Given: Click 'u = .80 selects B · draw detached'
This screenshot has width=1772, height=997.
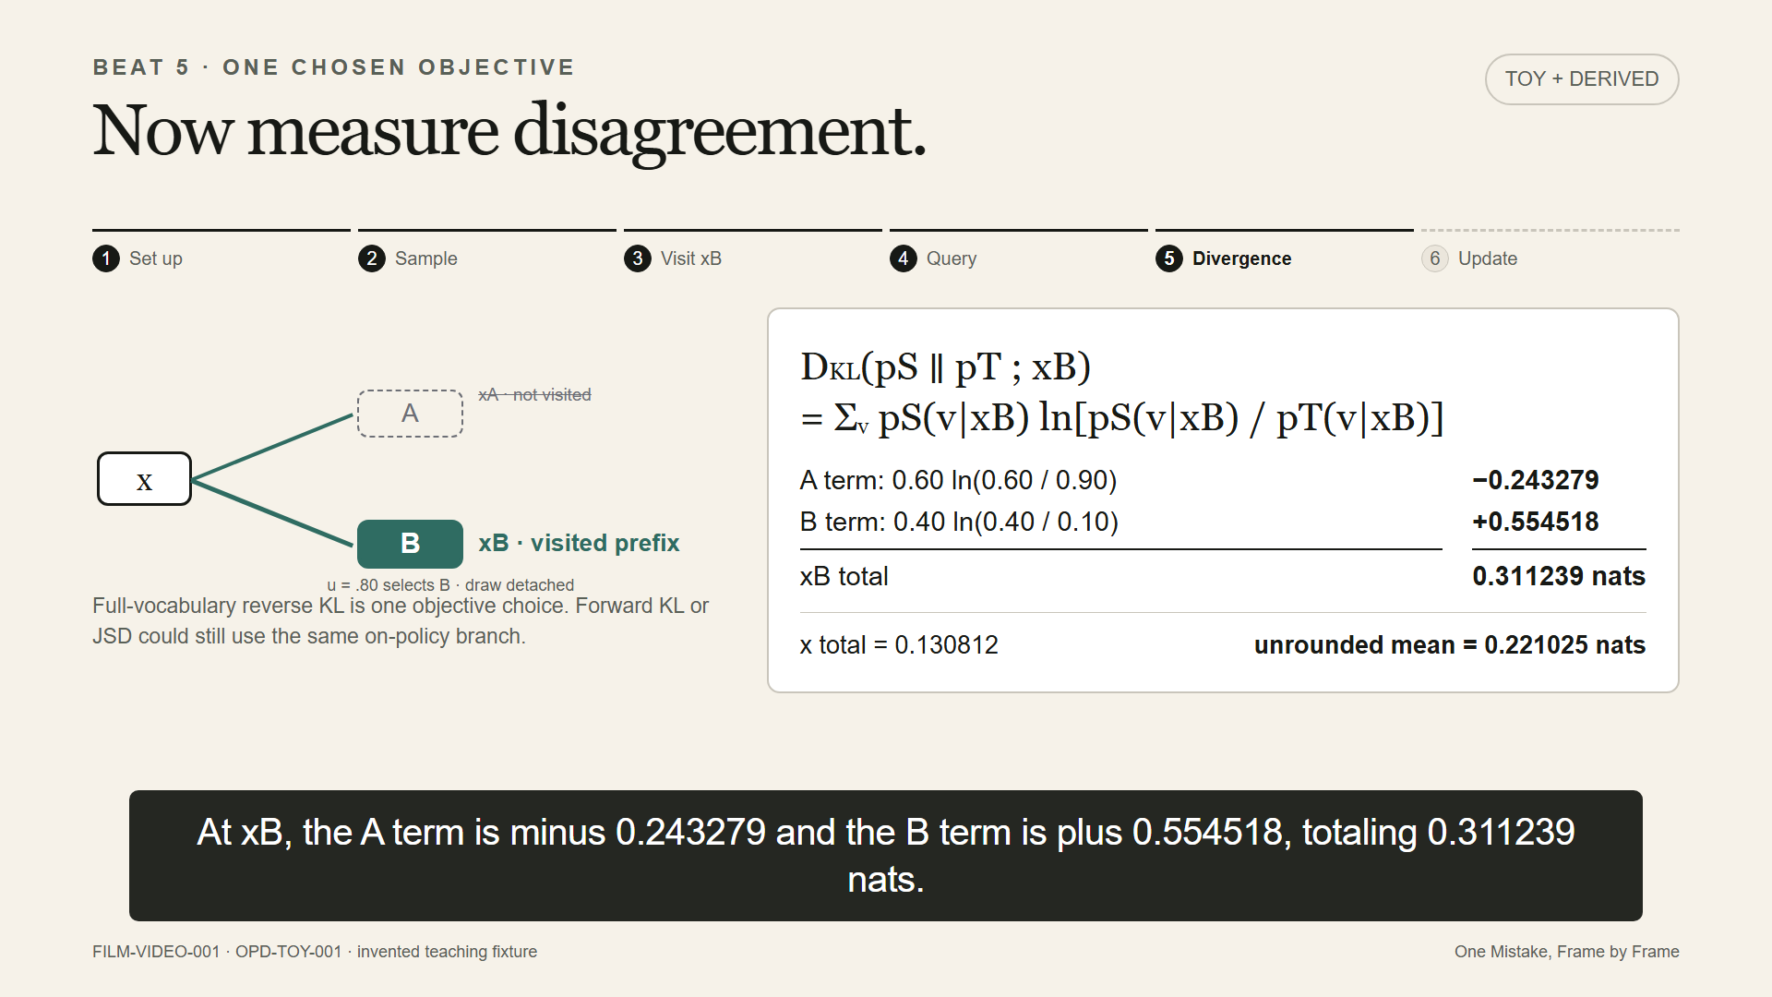Looking at the screenshot, I should [x=450, y=585].
